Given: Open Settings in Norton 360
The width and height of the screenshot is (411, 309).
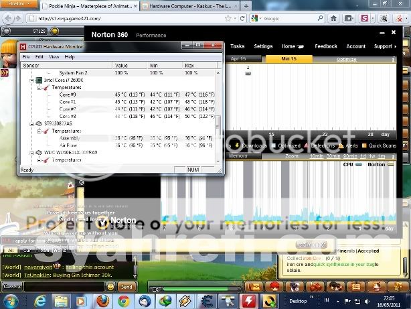Looking at the screenshot, I should [263, 46].
